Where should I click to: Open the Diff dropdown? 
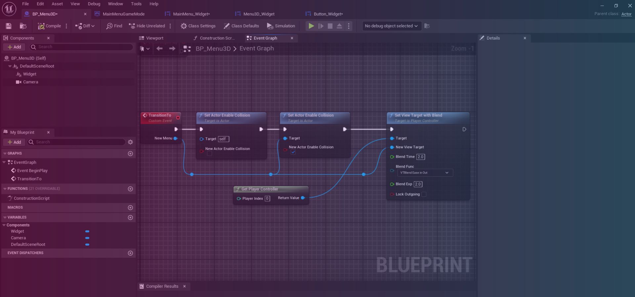click(85, 26)
